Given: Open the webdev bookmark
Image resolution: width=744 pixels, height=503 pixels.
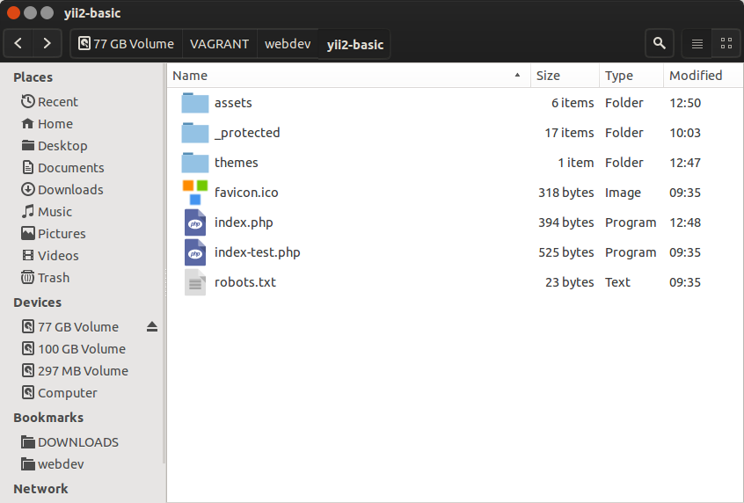Looking at the screenshot, I should click(61, 464).
